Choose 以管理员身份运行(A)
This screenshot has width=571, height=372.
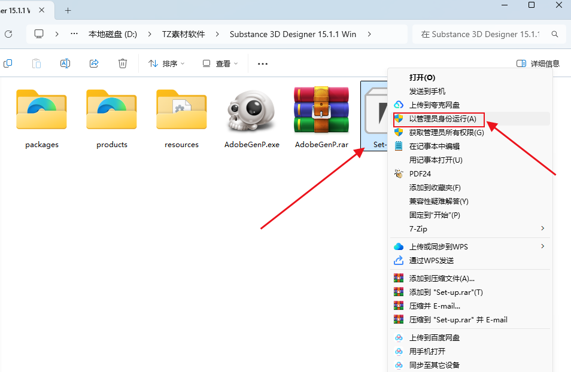(x=470, y=119)
